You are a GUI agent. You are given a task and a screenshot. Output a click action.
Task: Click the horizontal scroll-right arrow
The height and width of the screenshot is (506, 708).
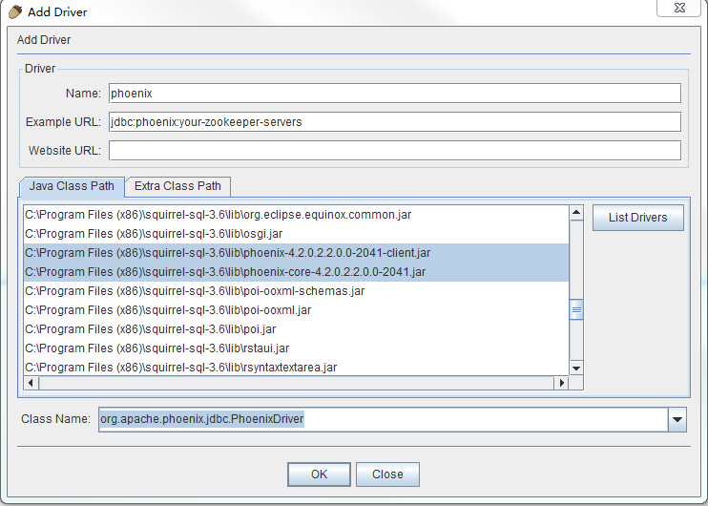pos(561,383)
